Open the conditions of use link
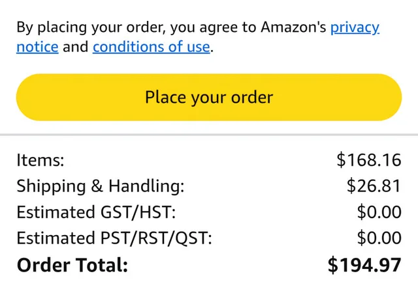The width and height of the screenshot is (418, 293). pyautogui.click(x=152, y=47)
